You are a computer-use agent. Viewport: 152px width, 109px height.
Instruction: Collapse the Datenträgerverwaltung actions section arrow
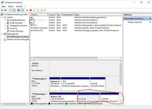(150, 19)
